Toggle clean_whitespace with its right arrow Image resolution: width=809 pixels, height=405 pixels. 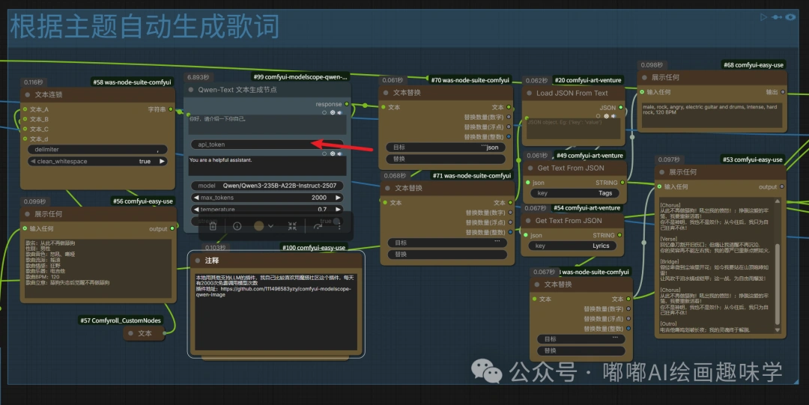click(162, 162)
